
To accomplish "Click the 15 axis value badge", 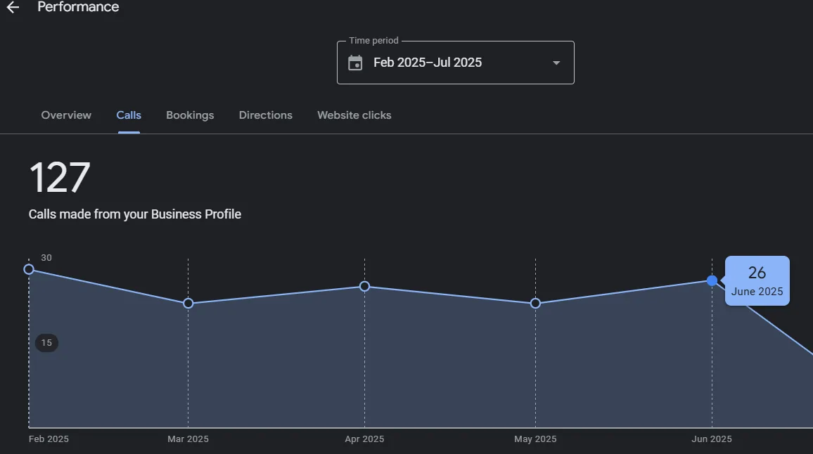I will 46,342.
